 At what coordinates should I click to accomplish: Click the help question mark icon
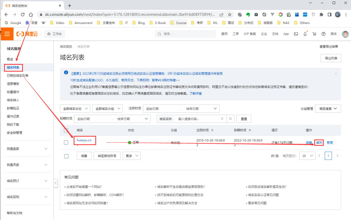(323, 34)
